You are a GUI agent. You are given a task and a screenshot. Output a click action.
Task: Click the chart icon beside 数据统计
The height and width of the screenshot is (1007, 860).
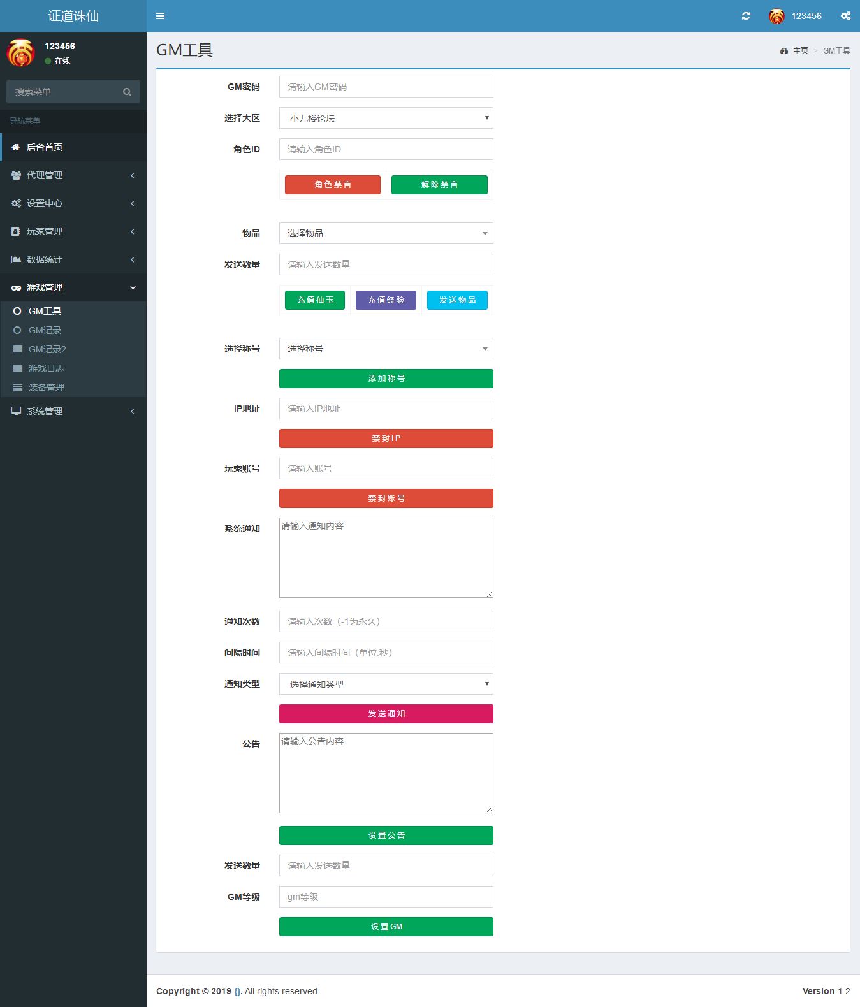16,259
